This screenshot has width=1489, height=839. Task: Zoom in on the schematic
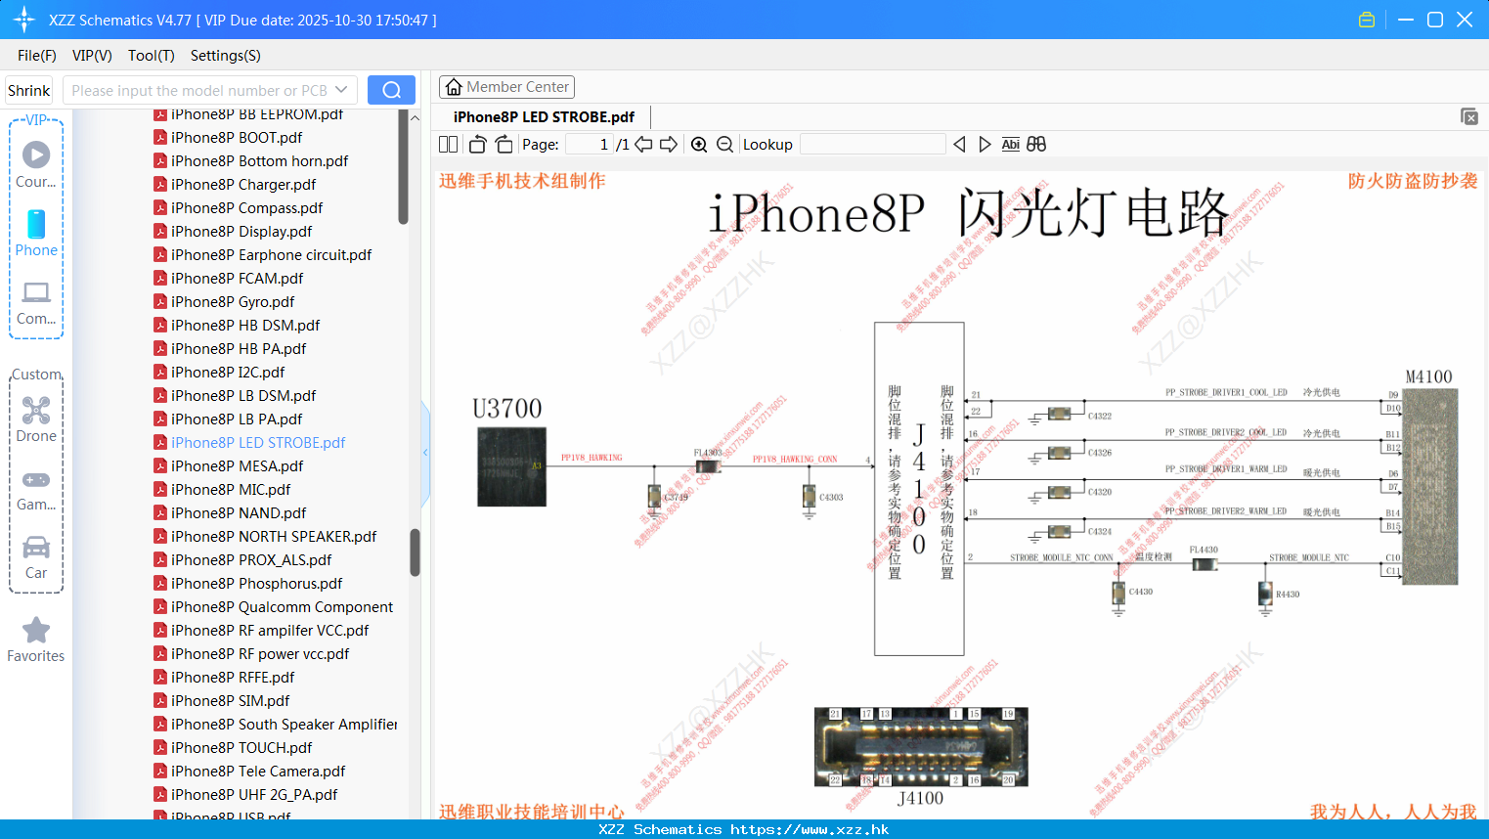pyautogui.click(x=699, y=145)
